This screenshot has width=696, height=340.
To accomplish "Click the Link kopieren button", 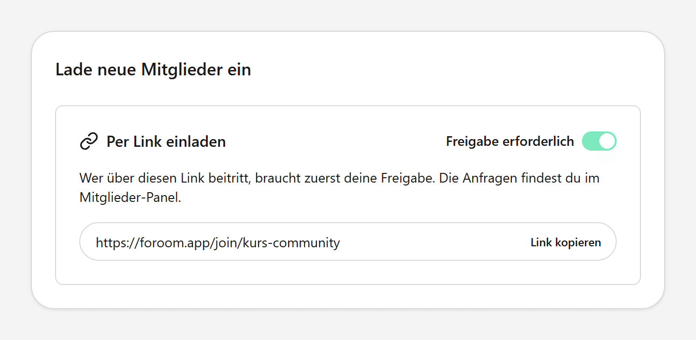I will pyautogui.click(x=565, y=242).
